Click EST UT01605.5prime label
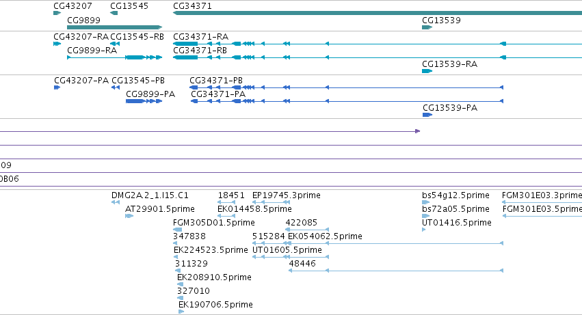The width and height of the screenshot is (582, 315). (287, 249)
